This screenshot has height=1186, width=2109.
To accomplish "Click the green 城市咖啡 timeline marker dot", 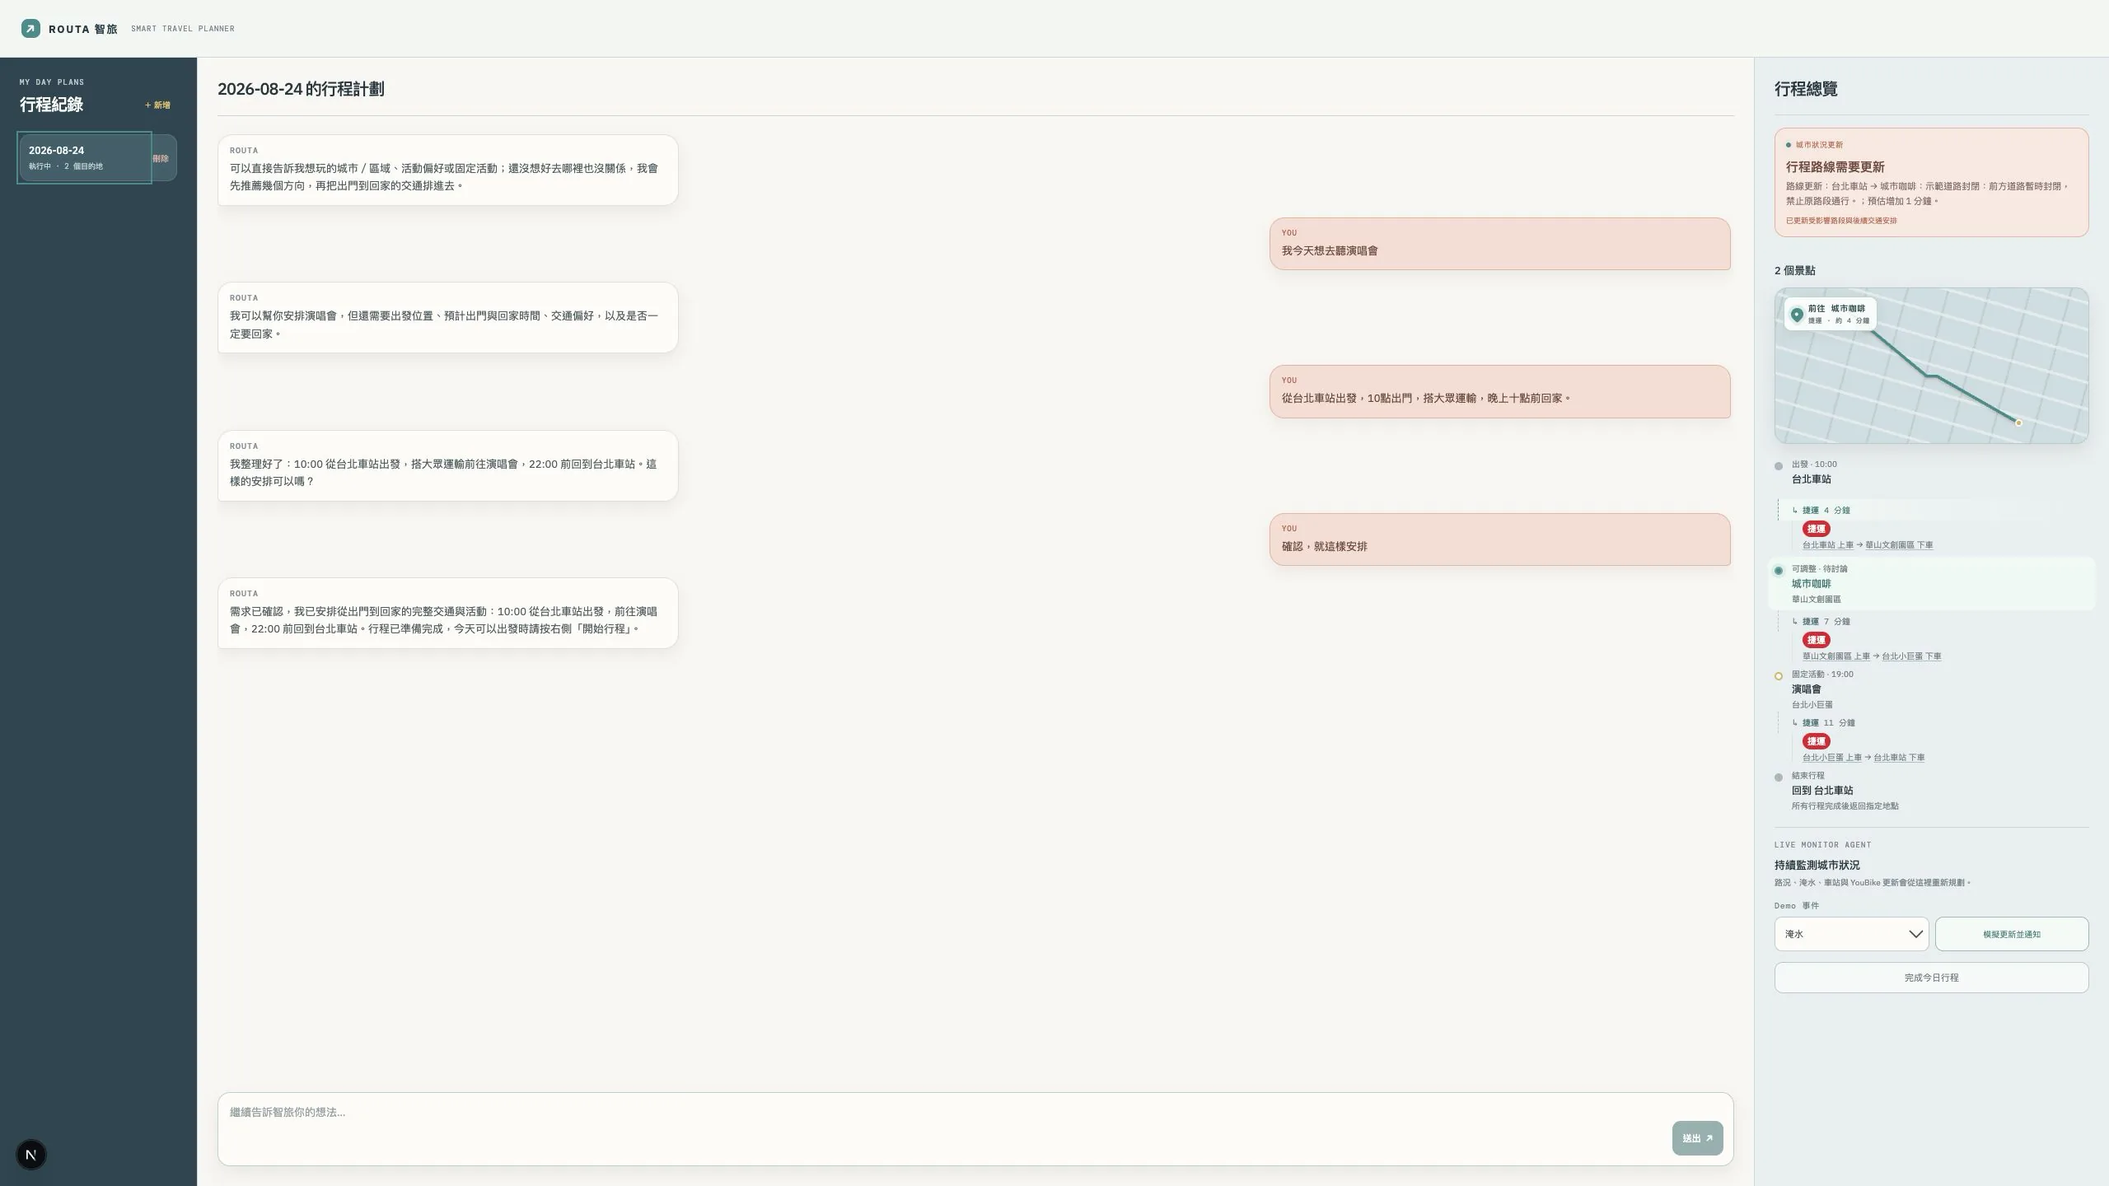I will pos(1779,570).
